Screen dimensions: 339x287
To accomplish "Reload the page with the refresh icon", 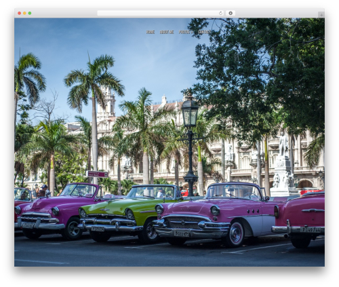I will pos(220,13).
